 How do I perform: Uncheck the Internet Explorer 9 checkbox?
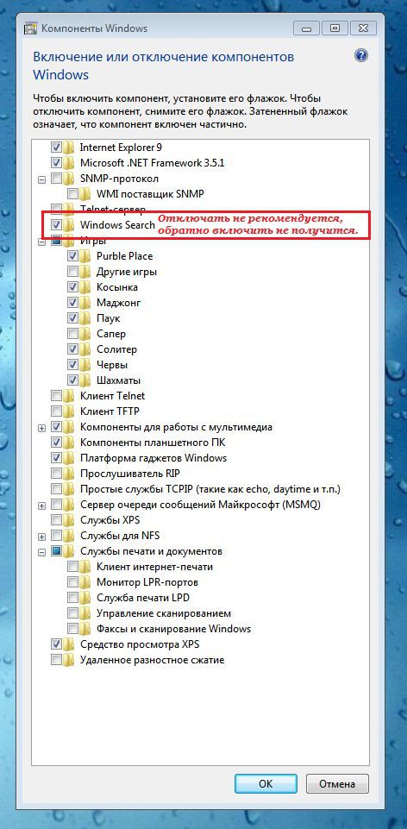tap(56, 147)
